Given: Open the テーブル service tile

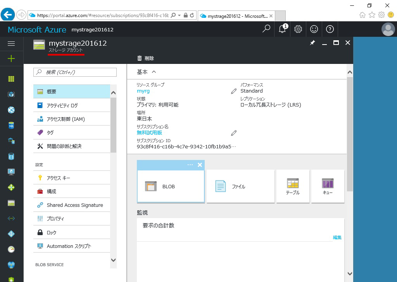Looking at the screenshot, I should click(x=293, y=186).
